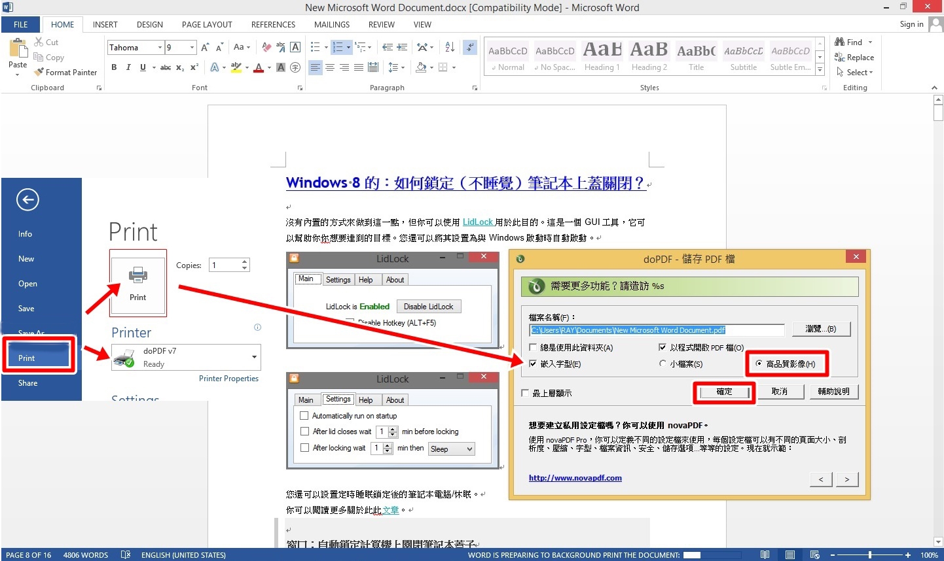Open Web Layout view in status bar
Screen dimensions: 944x561
click(x=815, y=555)
